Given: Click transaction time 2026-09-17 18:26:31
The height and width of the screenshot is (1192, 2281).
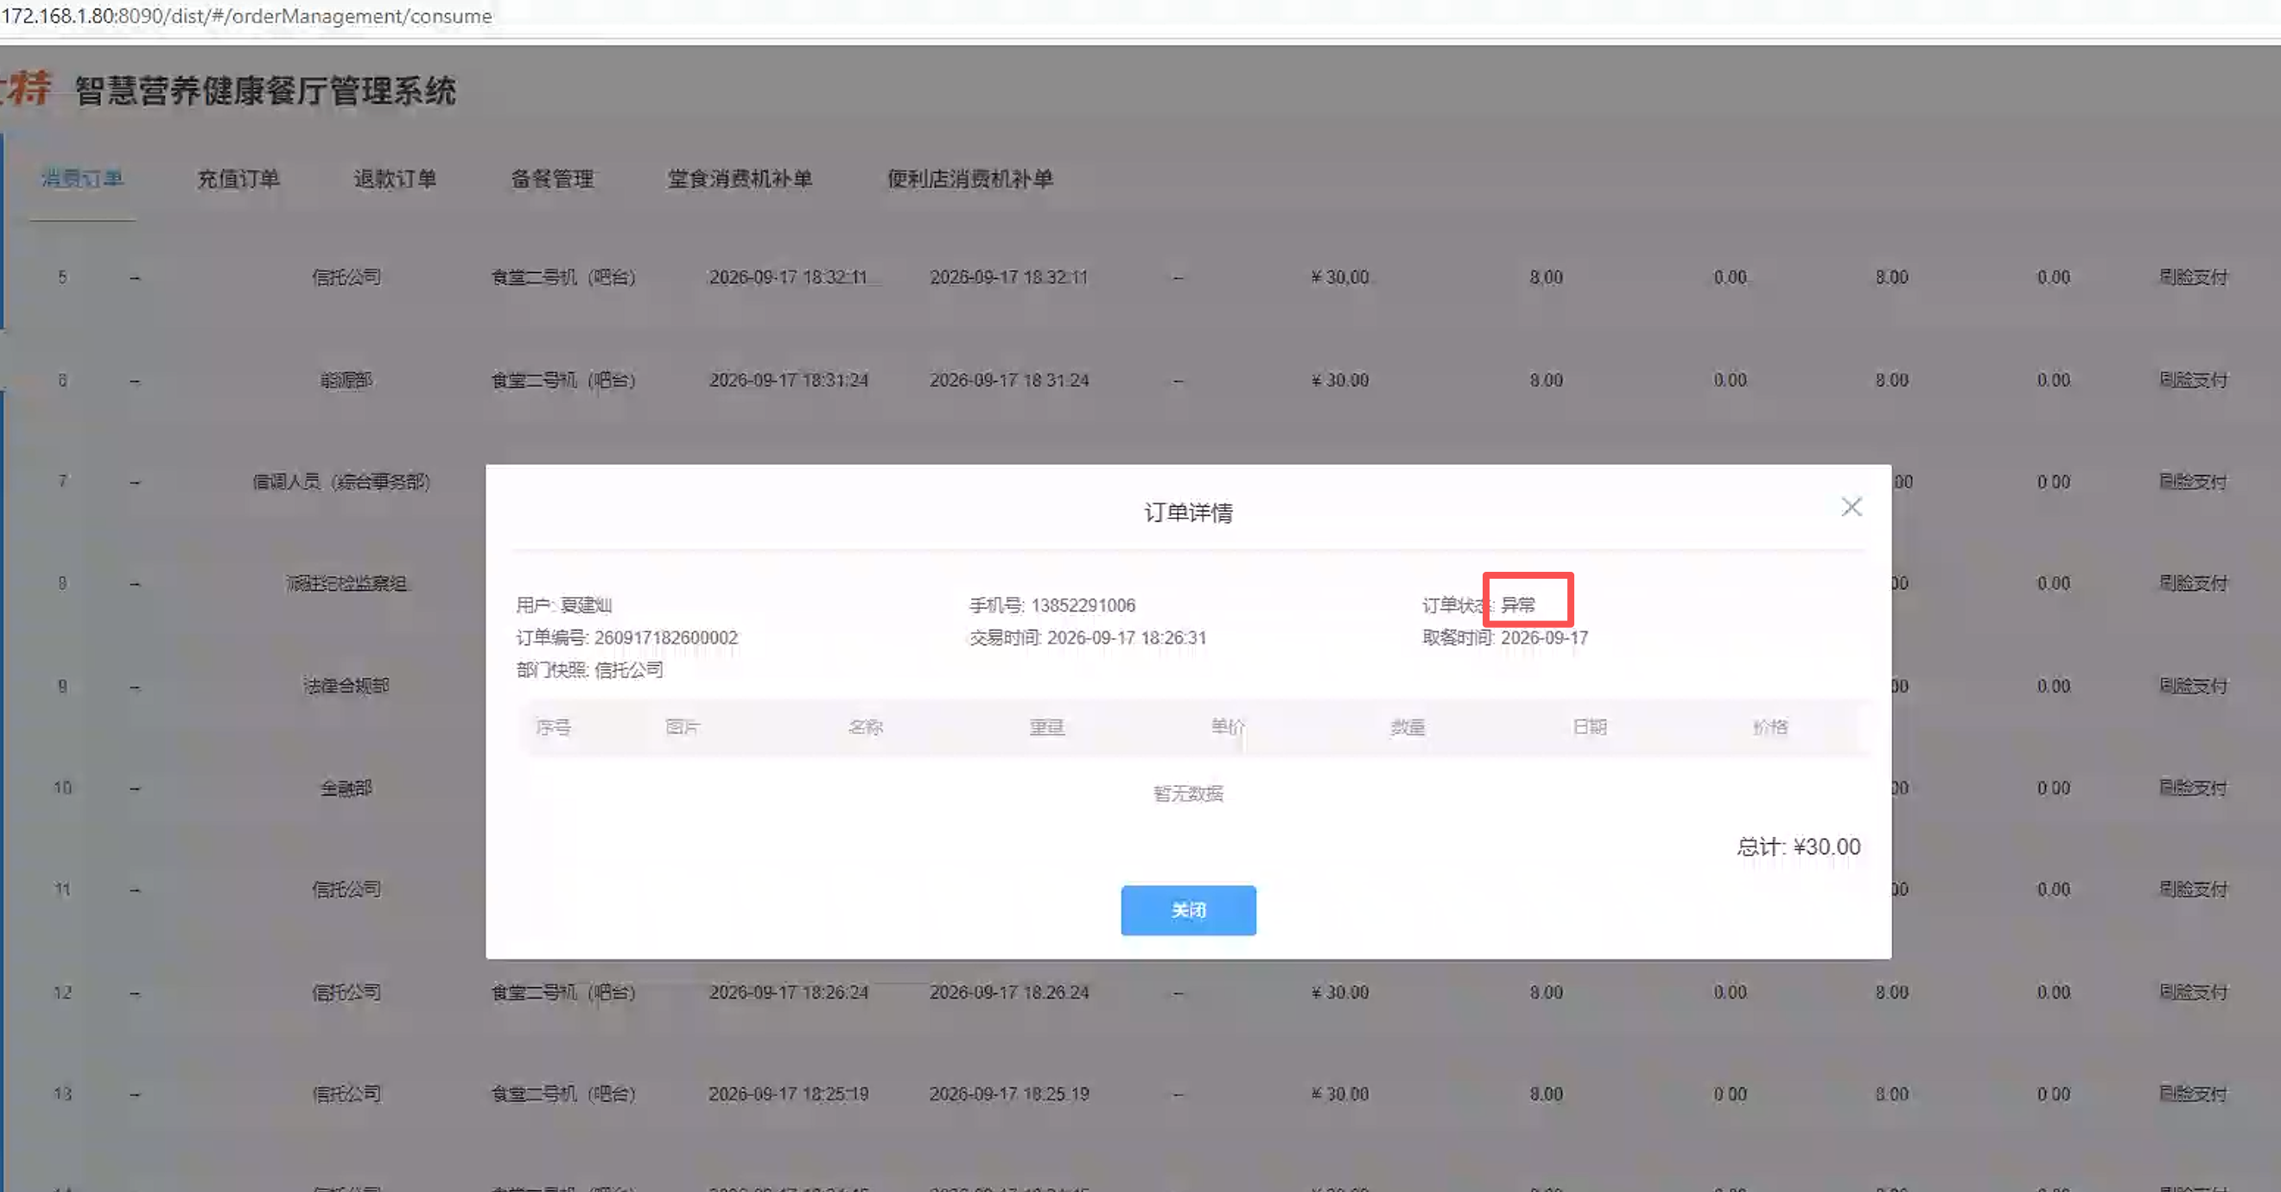Looking at the screenshot, I should tap(1126, 637).
